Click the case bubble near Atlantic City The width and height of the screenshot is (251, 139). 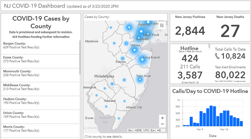coord(124,101)
